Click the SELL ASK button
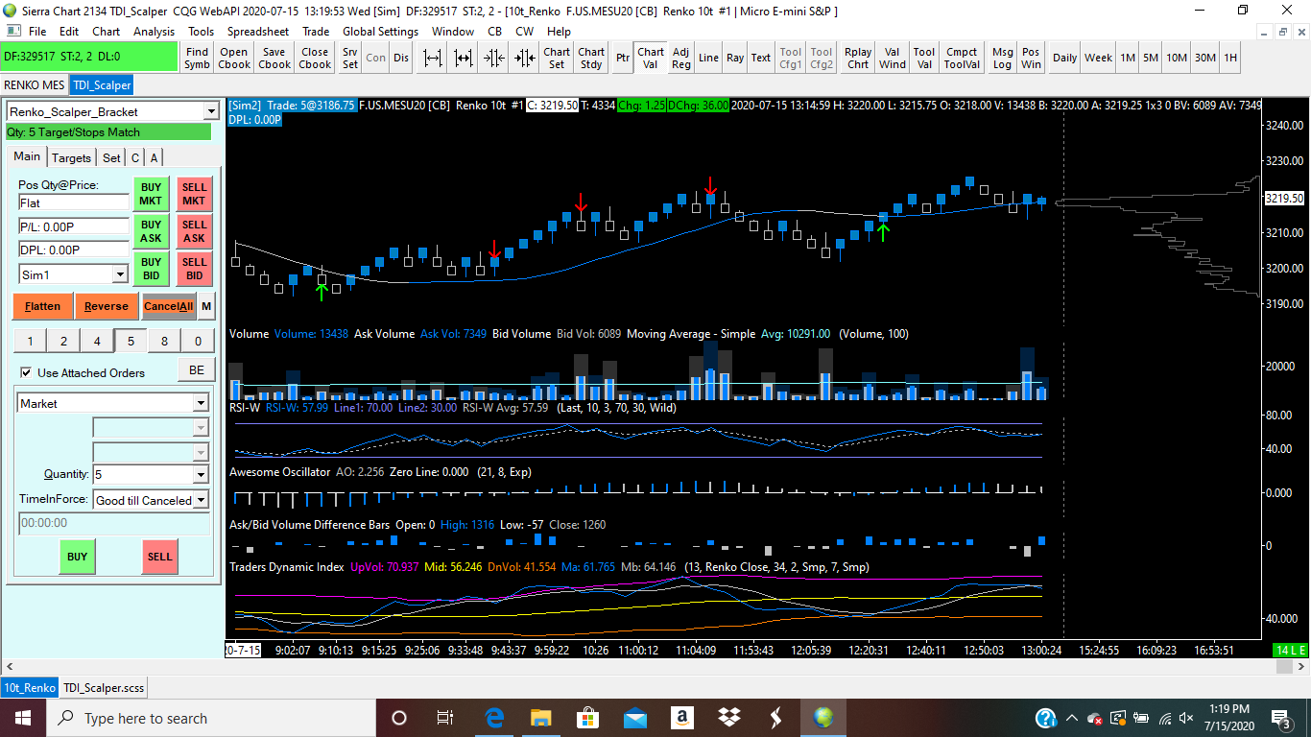1311x737 pixels. 195,231
